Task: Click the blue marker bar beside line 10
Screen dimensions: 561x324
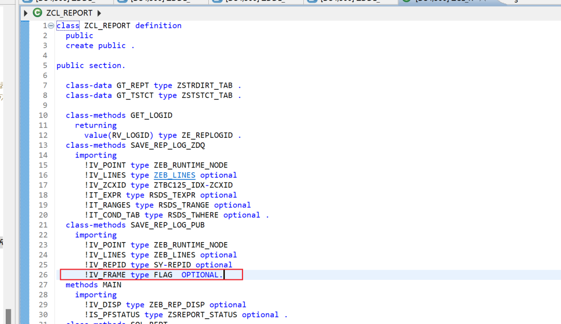Action: tap(25, 116)
